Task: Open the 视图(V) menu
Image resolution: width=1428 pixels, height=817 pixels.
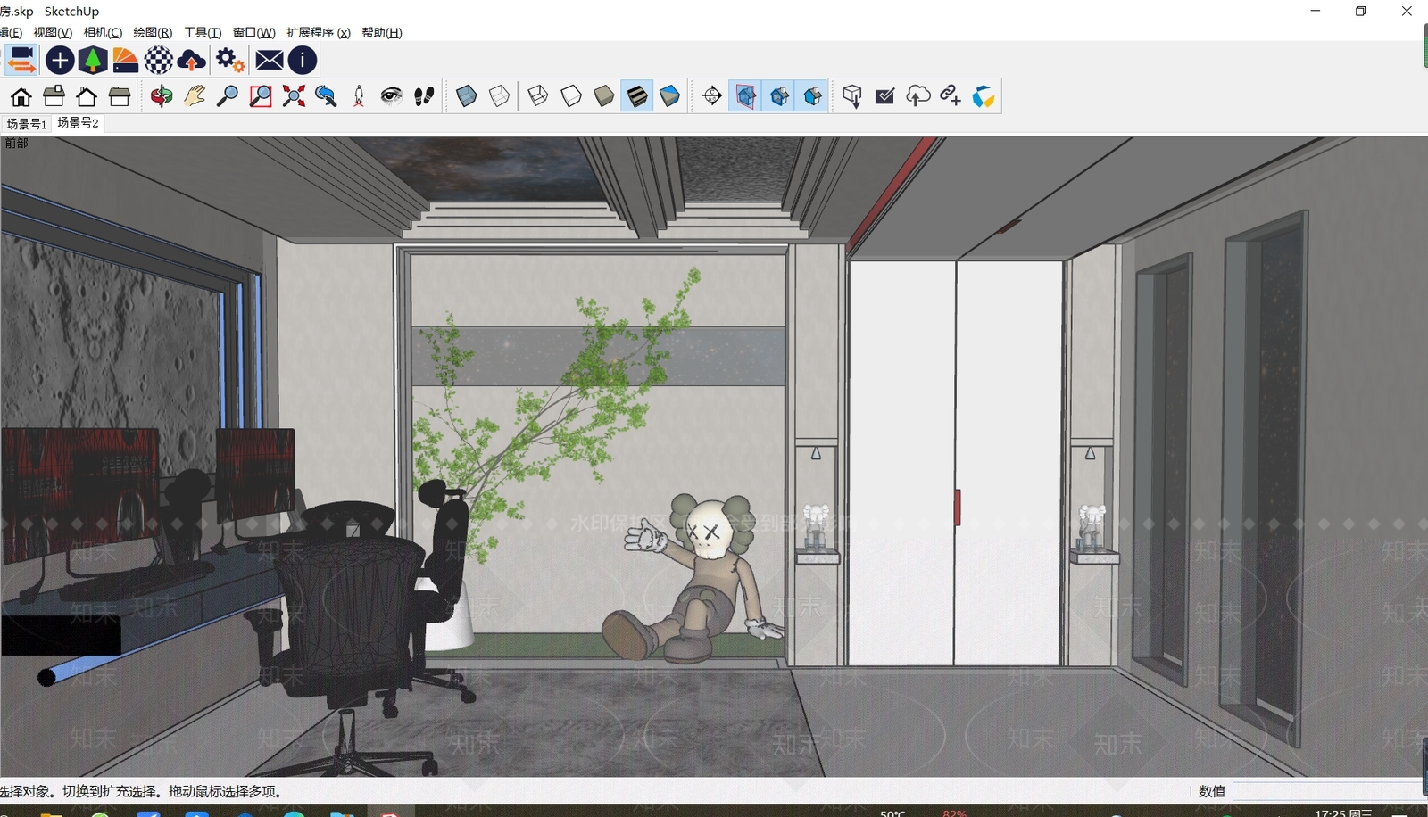Action: point(53,33)
